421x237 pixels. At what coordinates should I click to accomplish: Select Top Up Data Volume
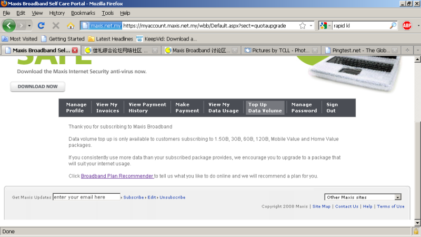click(x=265, y=107)
